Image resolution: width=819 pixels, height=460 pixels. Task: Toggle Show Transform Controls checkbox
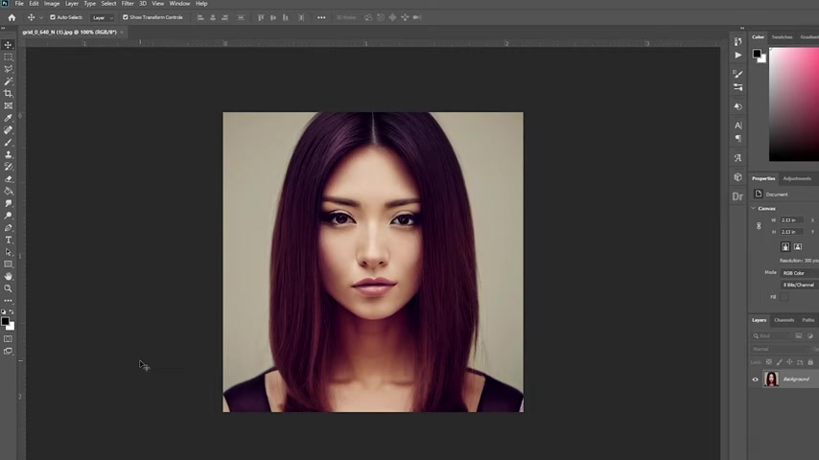tap(126, 17)
